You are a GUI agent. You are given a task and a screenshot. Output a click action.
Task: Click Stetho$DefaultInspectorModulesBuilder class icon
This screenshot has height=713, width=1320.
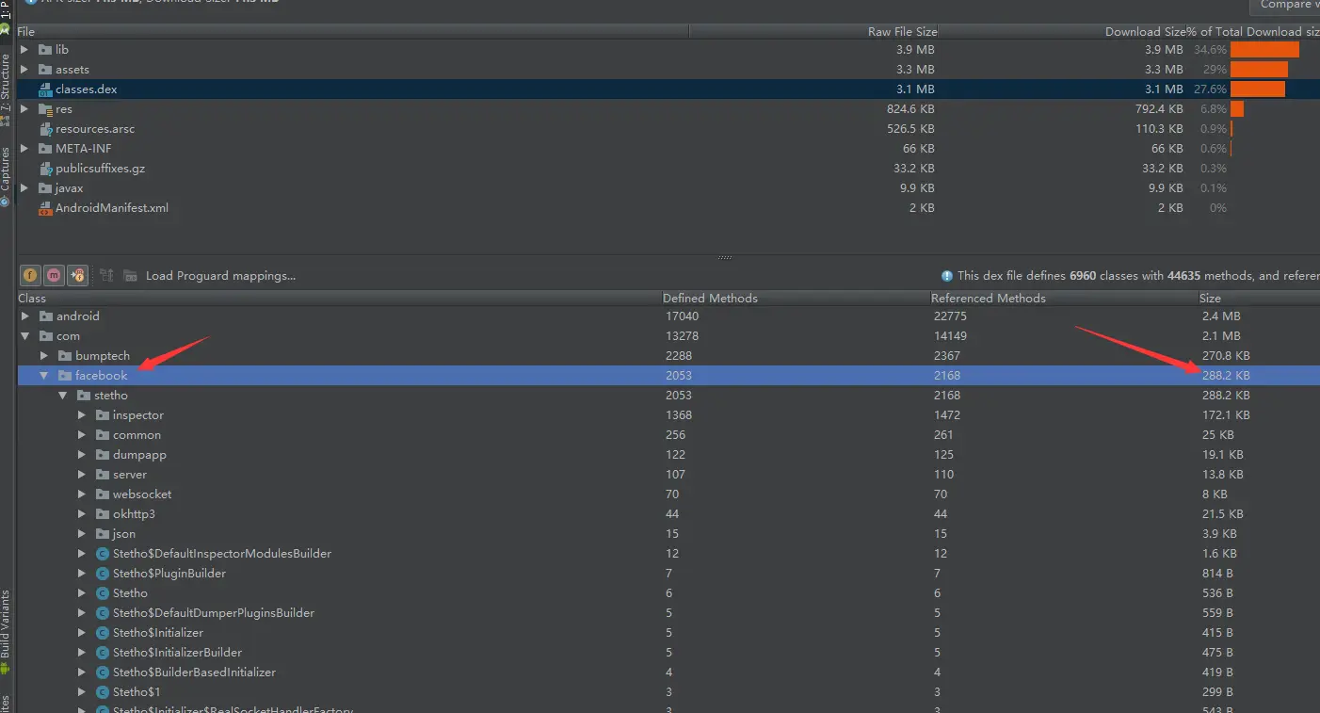(103, 554)
